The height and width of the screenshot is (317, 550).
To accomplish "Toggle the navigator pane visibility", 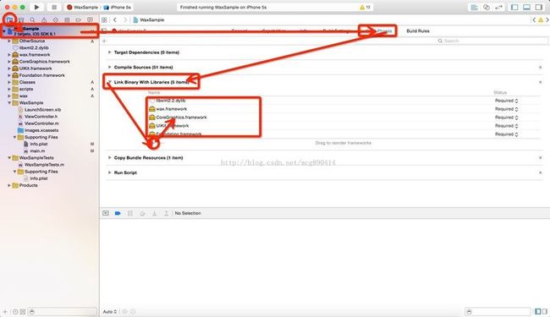I will [514, 7].
